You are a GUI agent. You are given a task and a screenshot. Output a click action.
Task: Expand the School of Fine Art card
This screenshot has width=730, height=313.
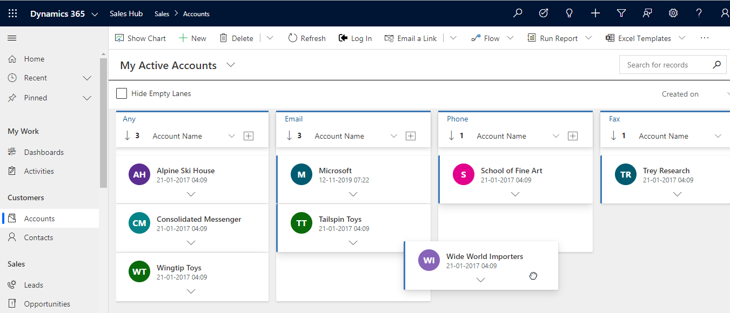pos(515,194)
